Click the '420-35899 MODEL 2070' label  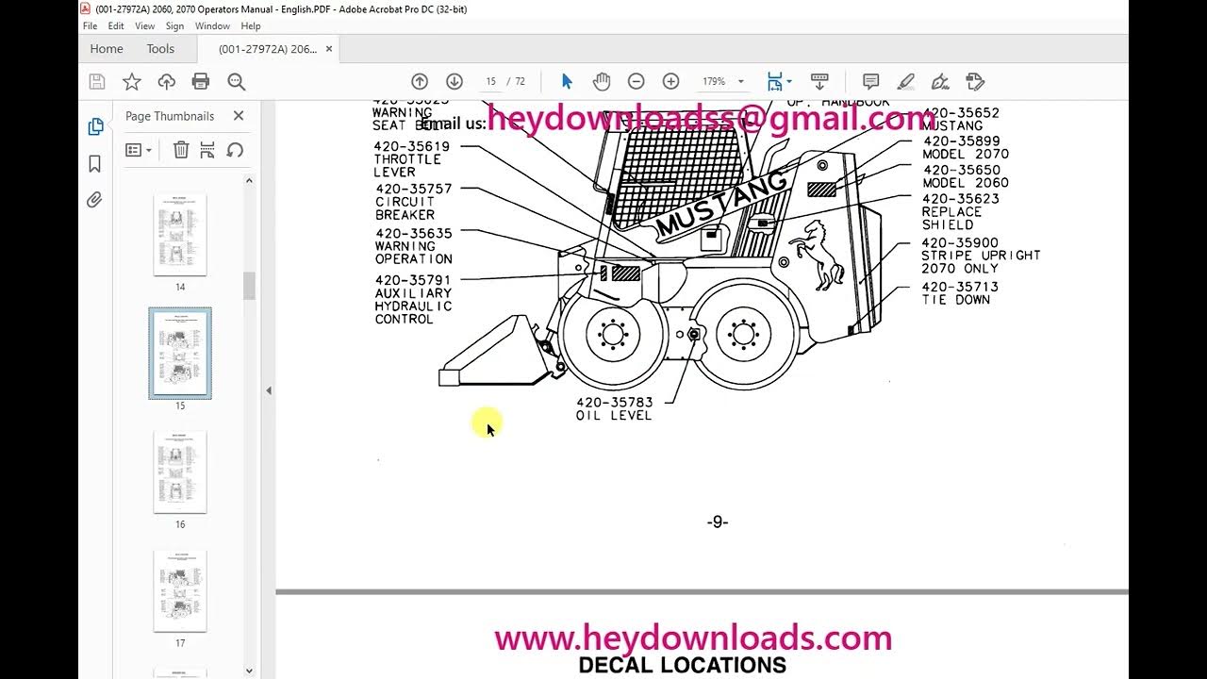click(x=966, y=148)
